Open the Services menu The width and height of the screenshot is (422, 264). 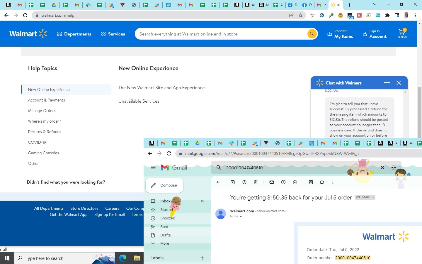pos(113,34)
